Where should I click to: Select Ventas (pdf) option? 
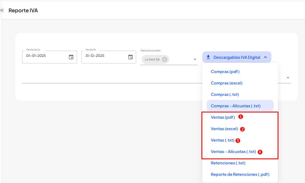[x=223, y=117]
